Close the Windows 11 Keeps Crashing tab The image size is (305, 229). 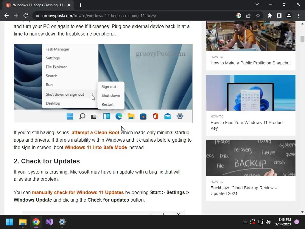pyautogui.click(x=69, y=5)
